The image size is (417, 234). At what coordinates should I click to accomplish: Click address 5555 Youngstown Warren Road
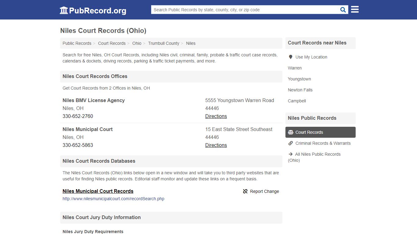[x=240, y=100]
